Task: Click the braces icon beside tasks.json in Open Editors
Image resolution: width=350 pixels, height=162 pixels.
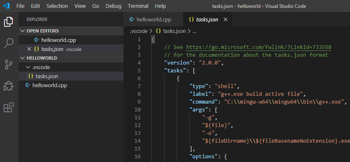Action: point(37,49)
